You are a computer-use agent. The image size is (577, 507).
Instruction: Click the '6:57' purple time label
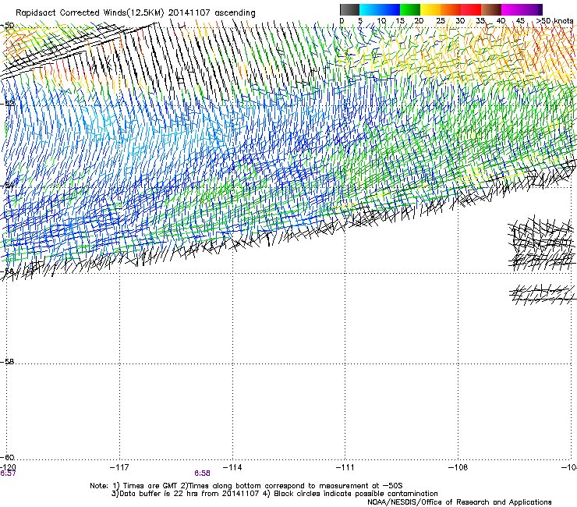8,473
